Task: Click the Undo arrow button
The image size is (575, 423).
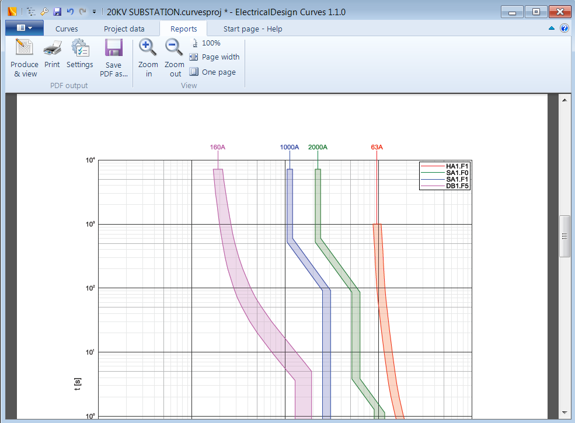Action: pos(69,11)
